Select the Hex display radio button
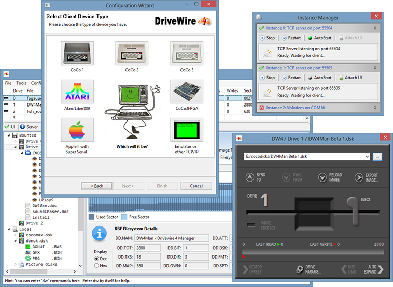 tap(96, 265)
